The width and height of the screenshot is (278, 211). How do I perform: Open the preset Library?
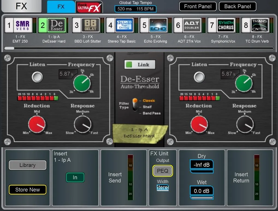click(28, 165)
